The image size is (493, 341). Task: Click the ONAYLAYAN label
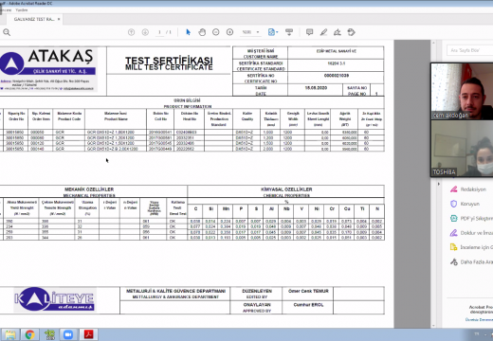(257, 305)
